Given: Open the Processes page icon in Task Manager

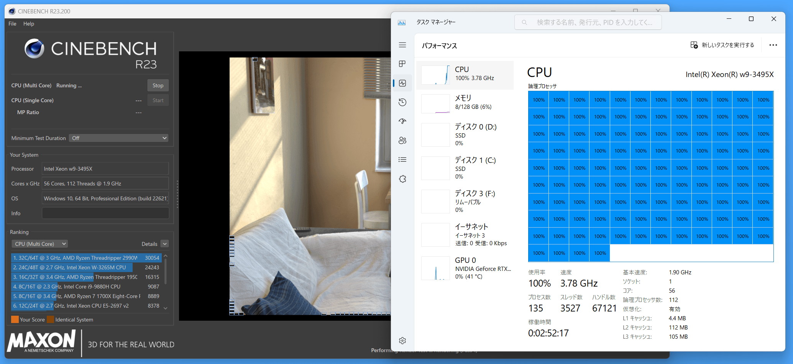Looking at the screenshot, I should click(402, 64).
